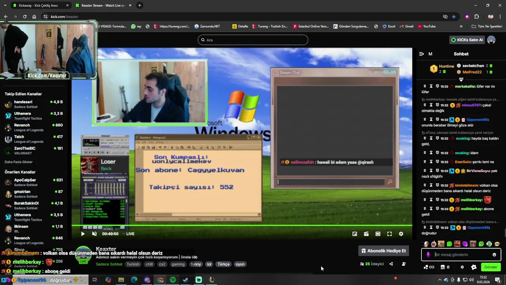Show more bookmarks chevron
The width and height of the screenshot is (506, 285).
coord(461,27)
